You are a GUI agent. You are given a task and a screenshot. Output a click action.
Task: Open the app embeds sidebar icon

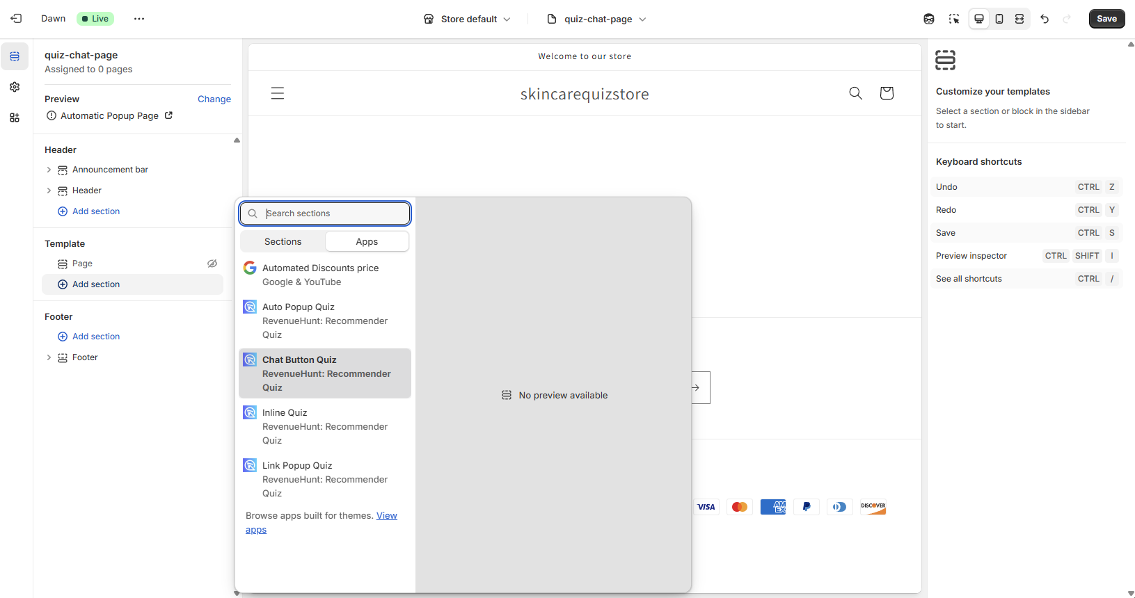click(x=15, y=118)
